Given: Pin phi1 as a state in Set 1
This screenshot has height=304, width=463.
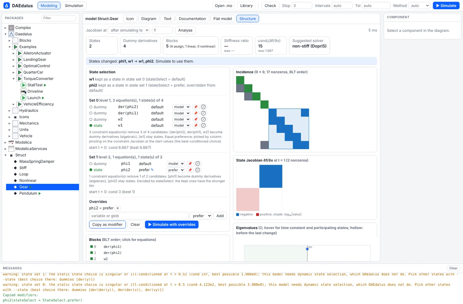Looking at the screenshot, I should point(190,164).
